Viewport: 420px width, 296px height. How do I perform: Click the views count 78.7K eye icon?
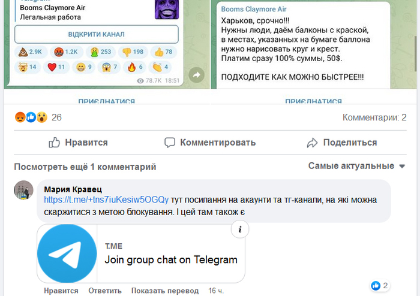(x=149, y=81)
